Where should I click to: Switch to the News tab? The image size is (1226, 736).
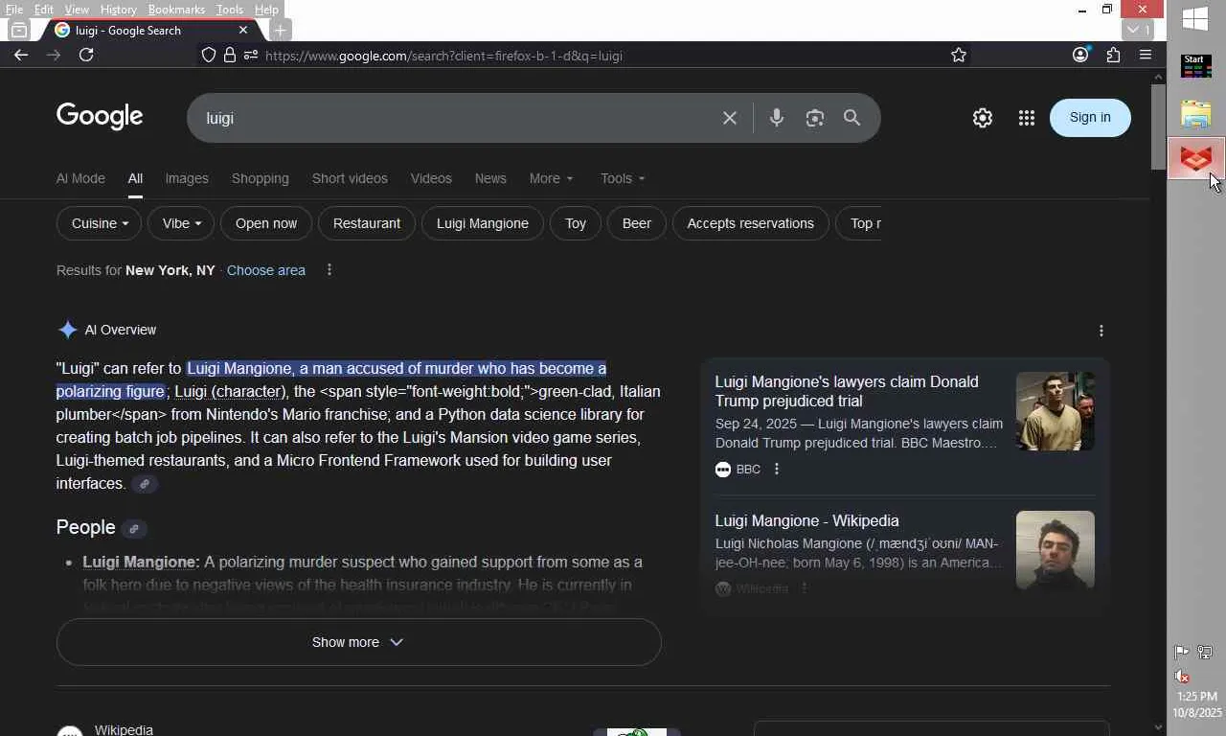490,178
